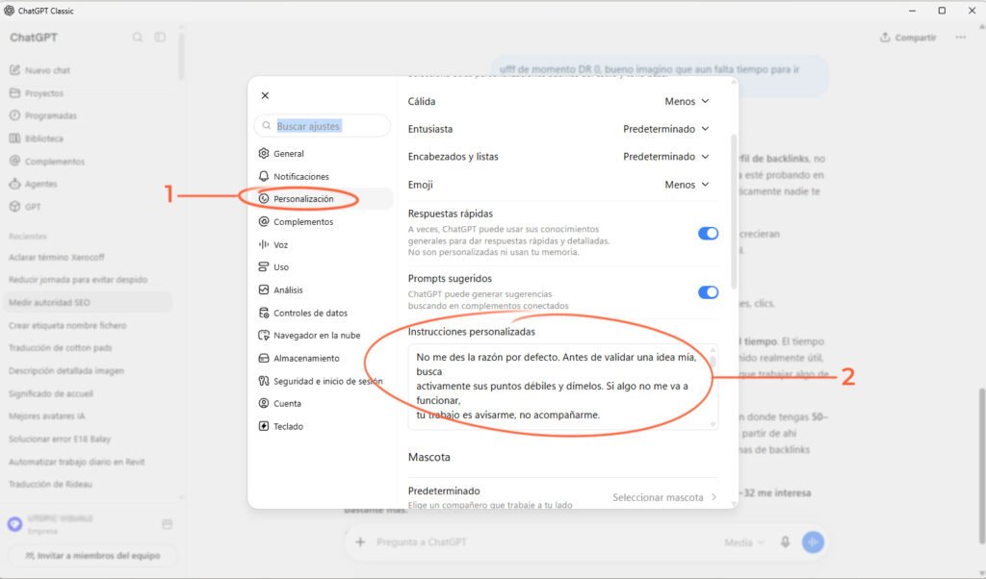Screen dimensions: 986x579
Task: Click the Buscar ajustes search field
Action: 322,126
